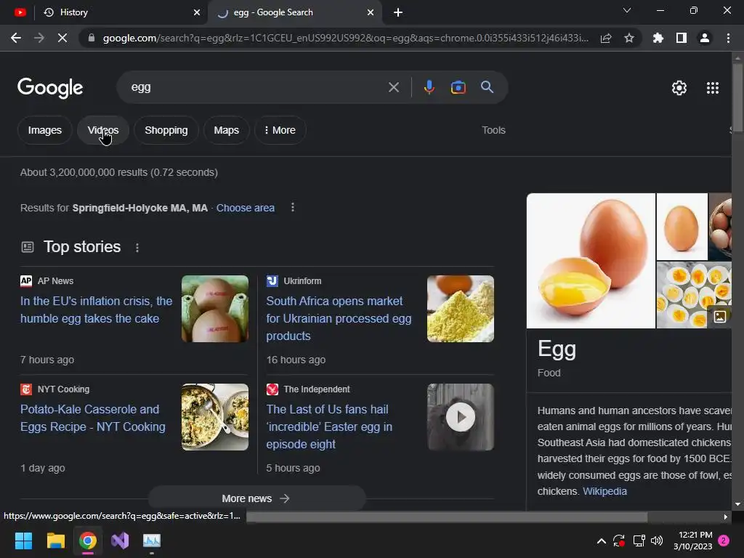This screenshot has height=558, width=744.
Task: Click the More news button
Action: coord(256,498)
